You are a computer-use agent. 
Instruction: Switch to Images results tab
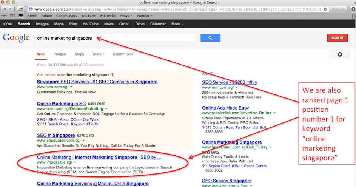point(60,54)
